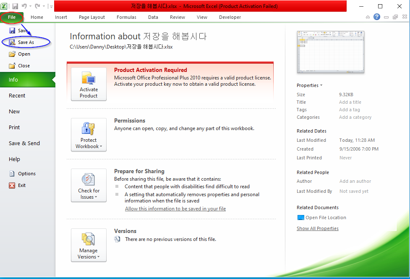Click the 'Add a tag' field

pos(350,110)
